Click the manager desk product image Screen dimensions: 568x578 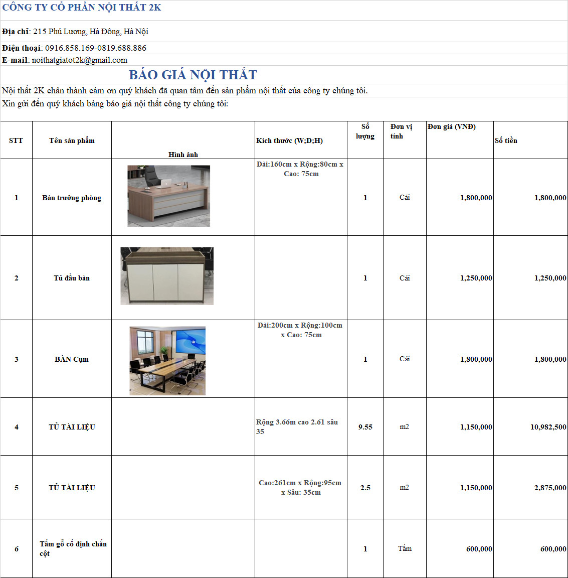pyautogui.click(x=169, y=196)
